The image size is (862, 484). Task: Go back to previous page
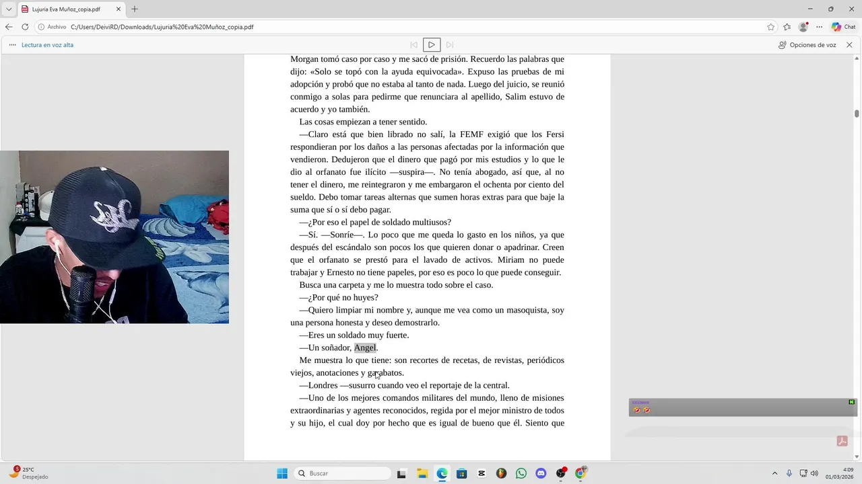pyautogui.click(x=9, y=27)
